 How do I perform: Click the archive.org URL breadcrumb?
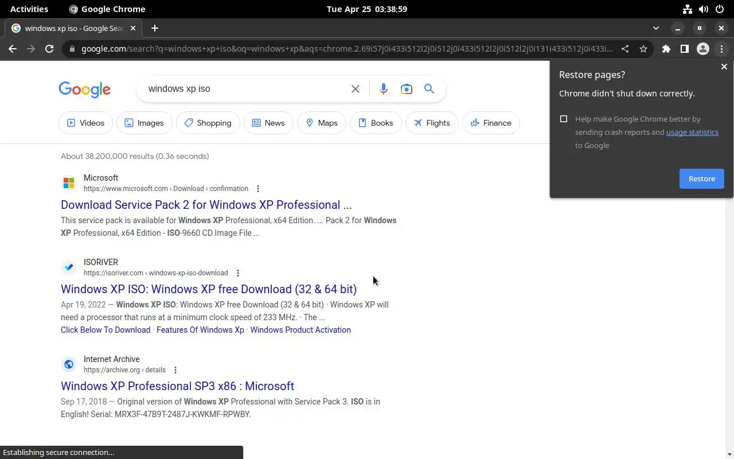coord(124,370)
